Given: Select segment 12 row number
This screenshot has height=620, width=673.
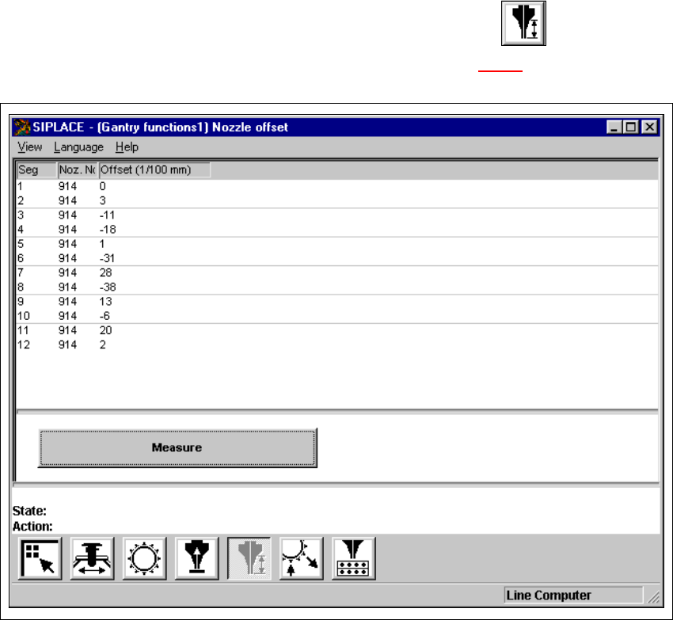Looking at the screenshot, I should tap(24, 344).
